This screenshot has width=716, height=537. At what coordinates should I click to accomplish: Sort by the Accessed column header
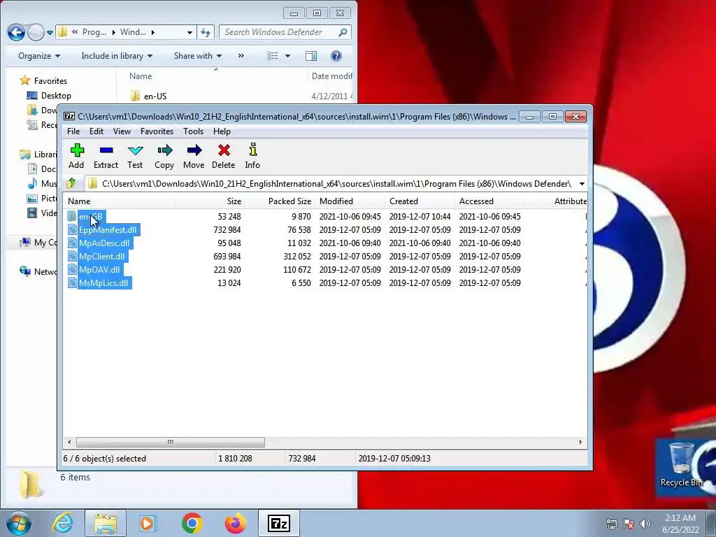[489, 201]
